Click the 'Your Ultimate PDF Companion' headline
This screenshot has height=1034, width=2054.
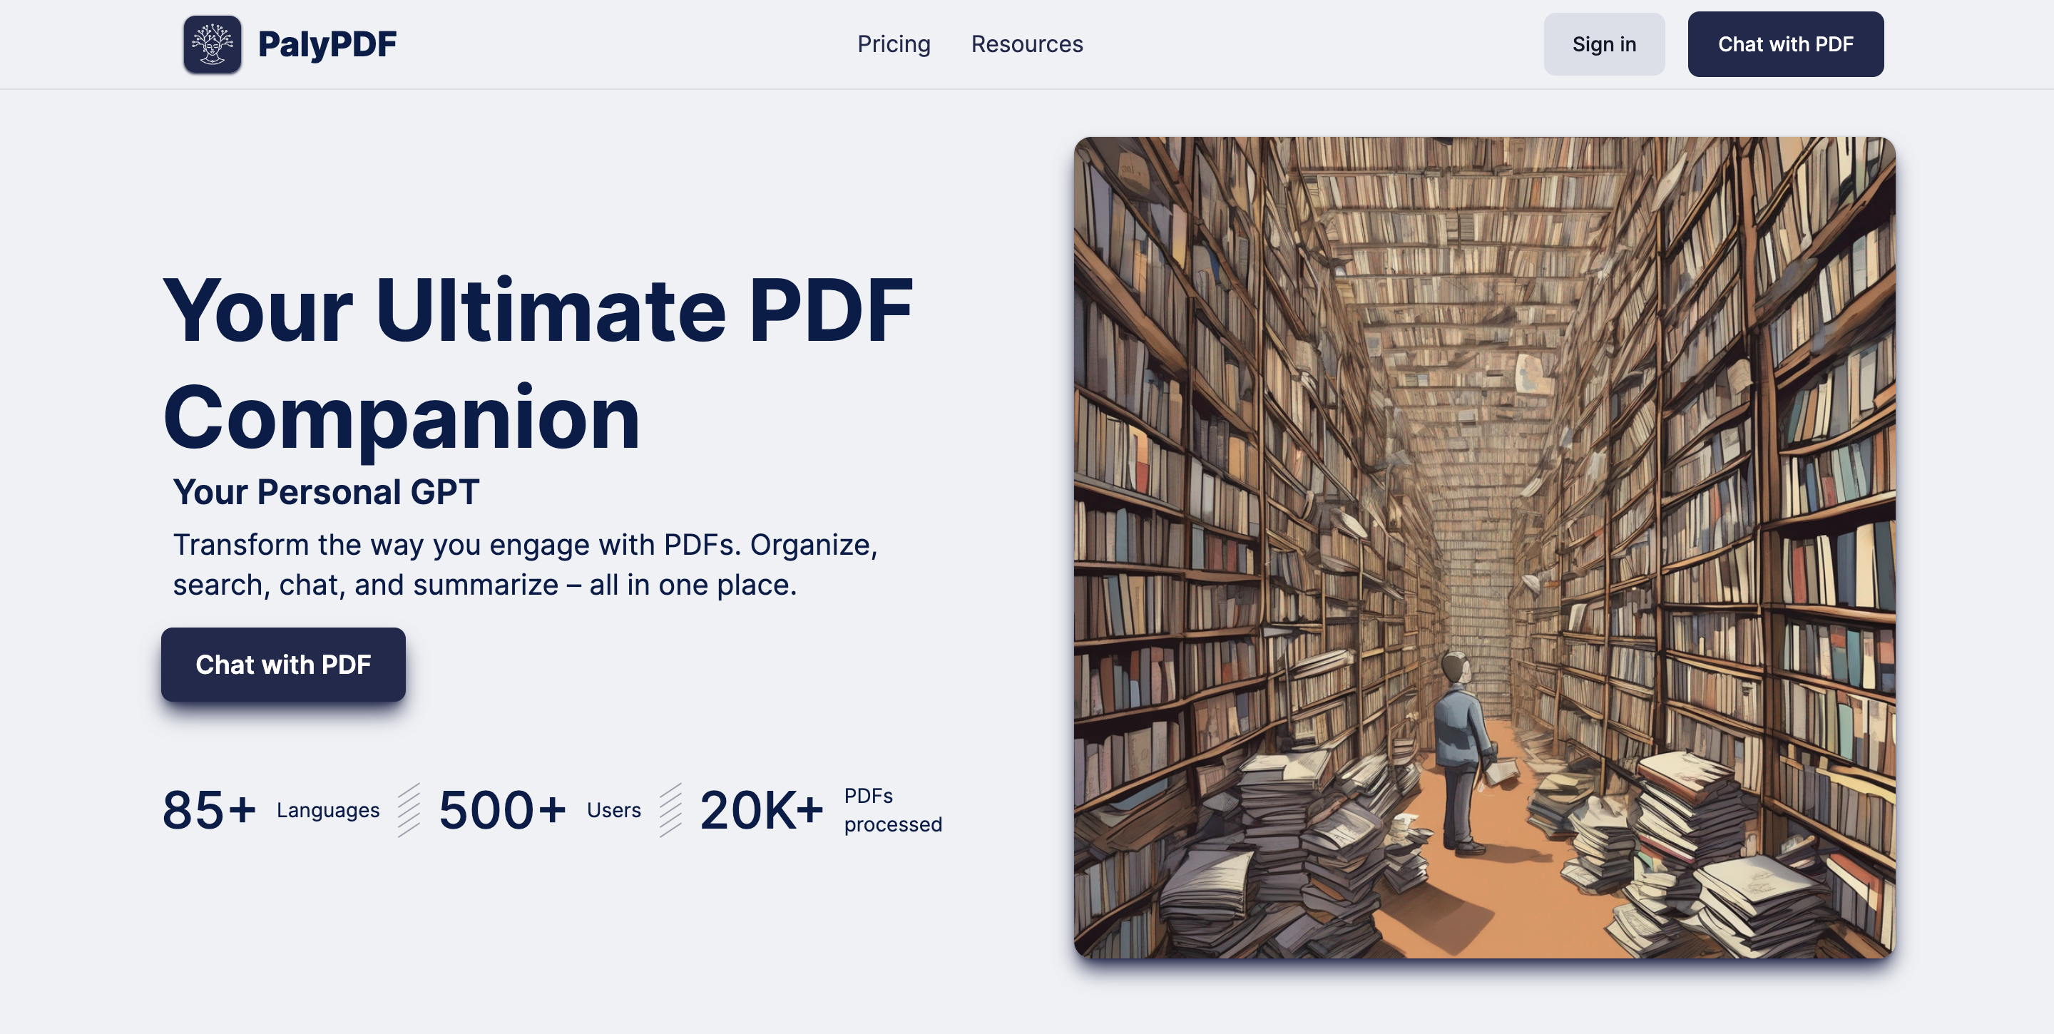pos(538,363)
